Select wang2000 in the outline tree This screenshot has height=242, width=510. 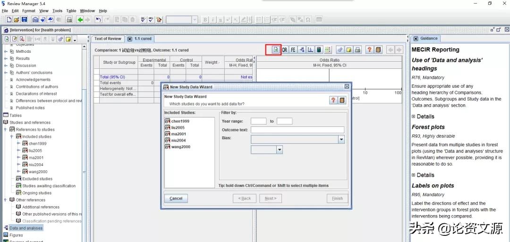pos(38,172)
